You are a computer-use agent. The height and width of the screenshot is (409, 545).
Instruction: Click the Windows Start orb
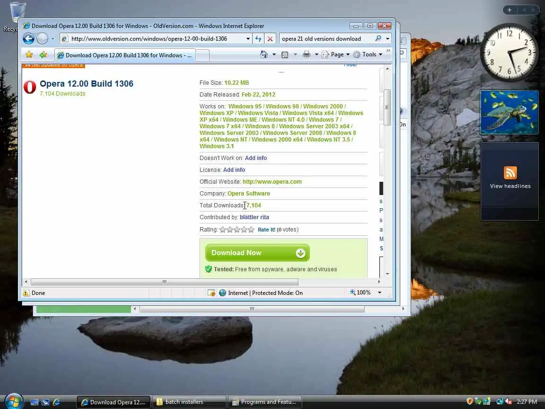14,402
